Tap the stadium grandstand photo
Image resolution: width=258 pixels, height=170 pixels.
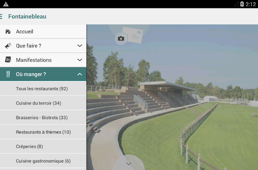click(172, 97)
